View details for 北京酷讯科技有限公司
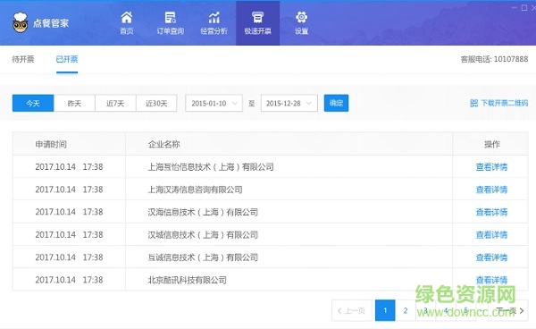 coord(491,280)
